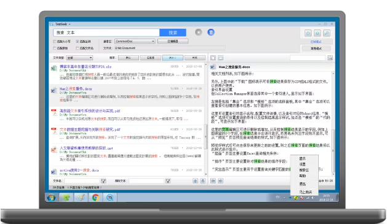Image resolution: width=387 pixels, height=224 pixels.
Task: Click the blank page icon above preview
Action: point(213,58)
